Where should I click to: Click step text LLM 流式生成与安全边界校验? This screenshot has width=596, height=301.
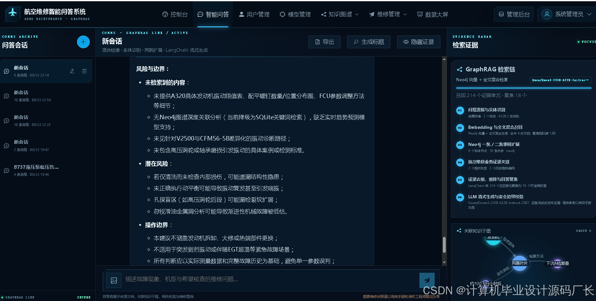click(496, 197)
